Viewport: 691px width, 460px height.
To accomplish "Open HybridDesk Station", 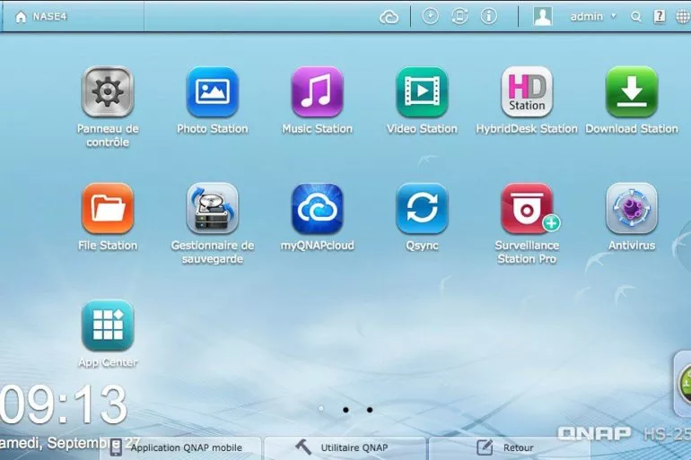I will point(527,92).
